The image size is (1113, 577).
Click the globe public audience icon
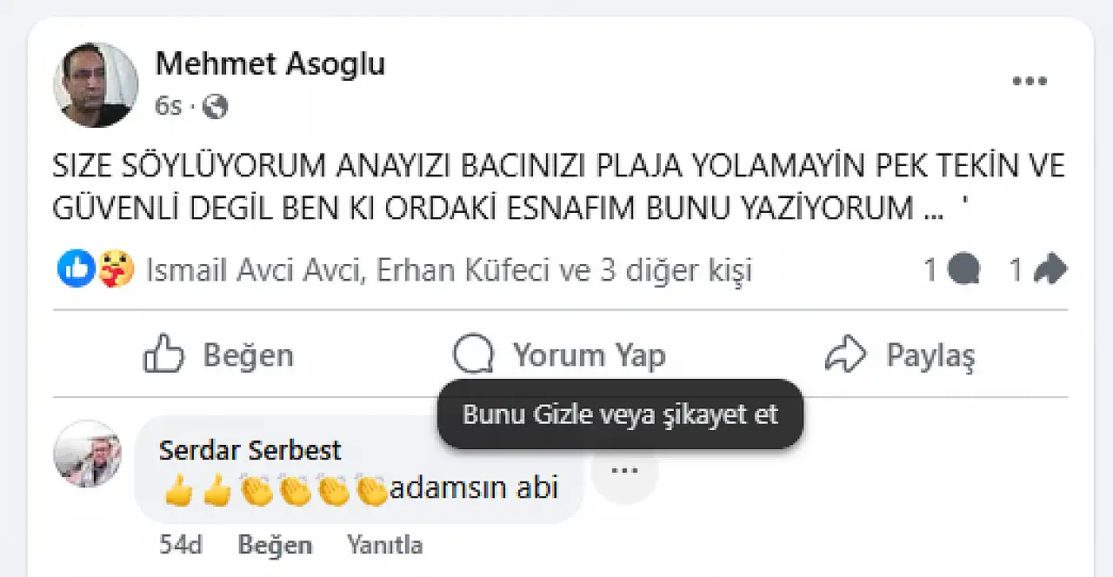coord(215,107)
